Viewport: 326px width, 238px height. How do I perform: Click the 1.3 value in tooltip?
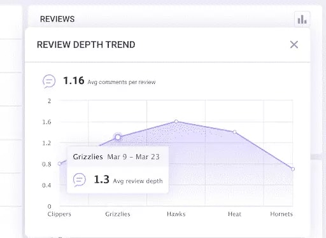pyautogui.click(x=101, y=179)
